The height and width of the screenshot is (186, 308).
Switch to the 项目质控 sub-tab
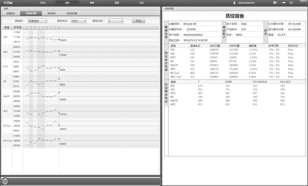coord(51,13)
